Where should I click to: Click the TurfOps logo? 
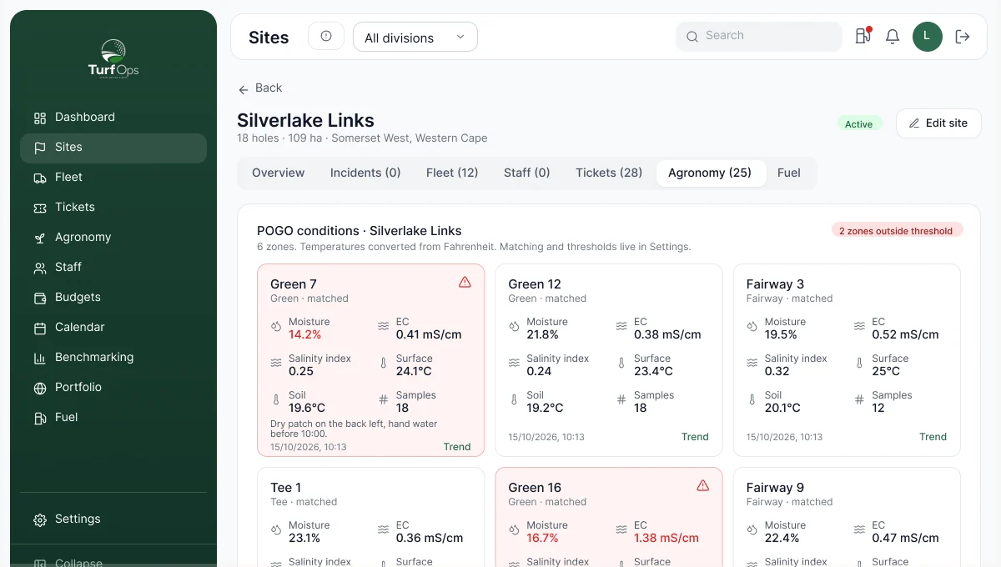[x=113, y=58]
